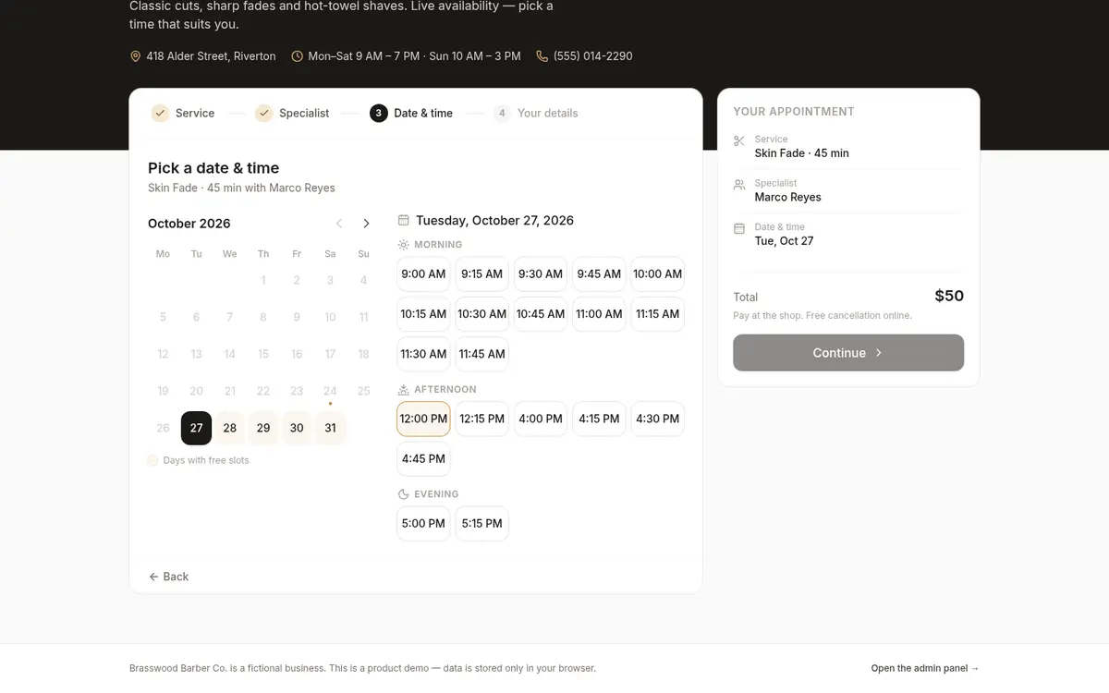Screen dimensions: 1109x693
Task: Click checkmark icon on Service step
Action: pos(160,113)
